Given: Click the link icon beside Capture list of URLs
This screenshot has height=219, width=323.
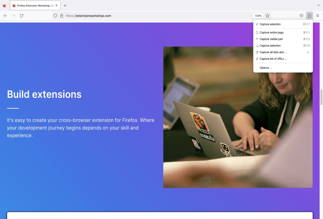Looking at the screenshot, I should coord(257,59).
